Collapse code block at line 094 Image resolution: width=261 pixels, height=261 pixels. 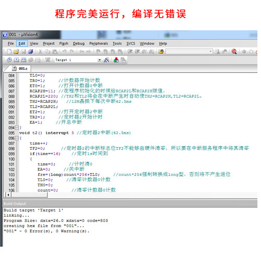[x=17, y=128]
